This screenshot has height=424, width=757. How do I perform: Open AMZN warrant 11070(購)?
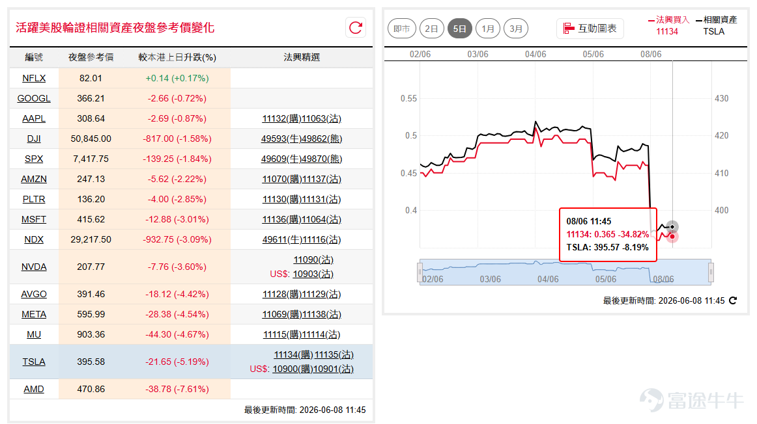[281, 179]
